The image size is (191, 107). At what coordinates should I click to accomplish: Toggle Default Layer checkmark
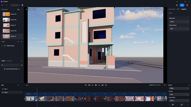pyautogui.click(x=2, y=46)
